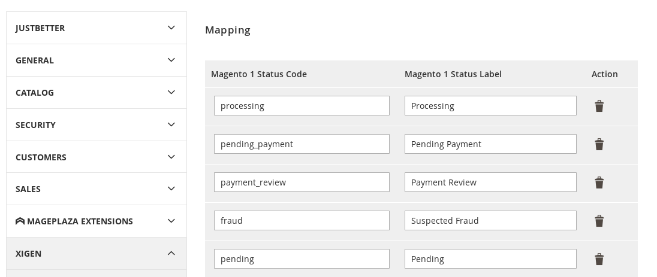Open the Sales configuration section
657x277 pixels.
click(x=96, y=189)
